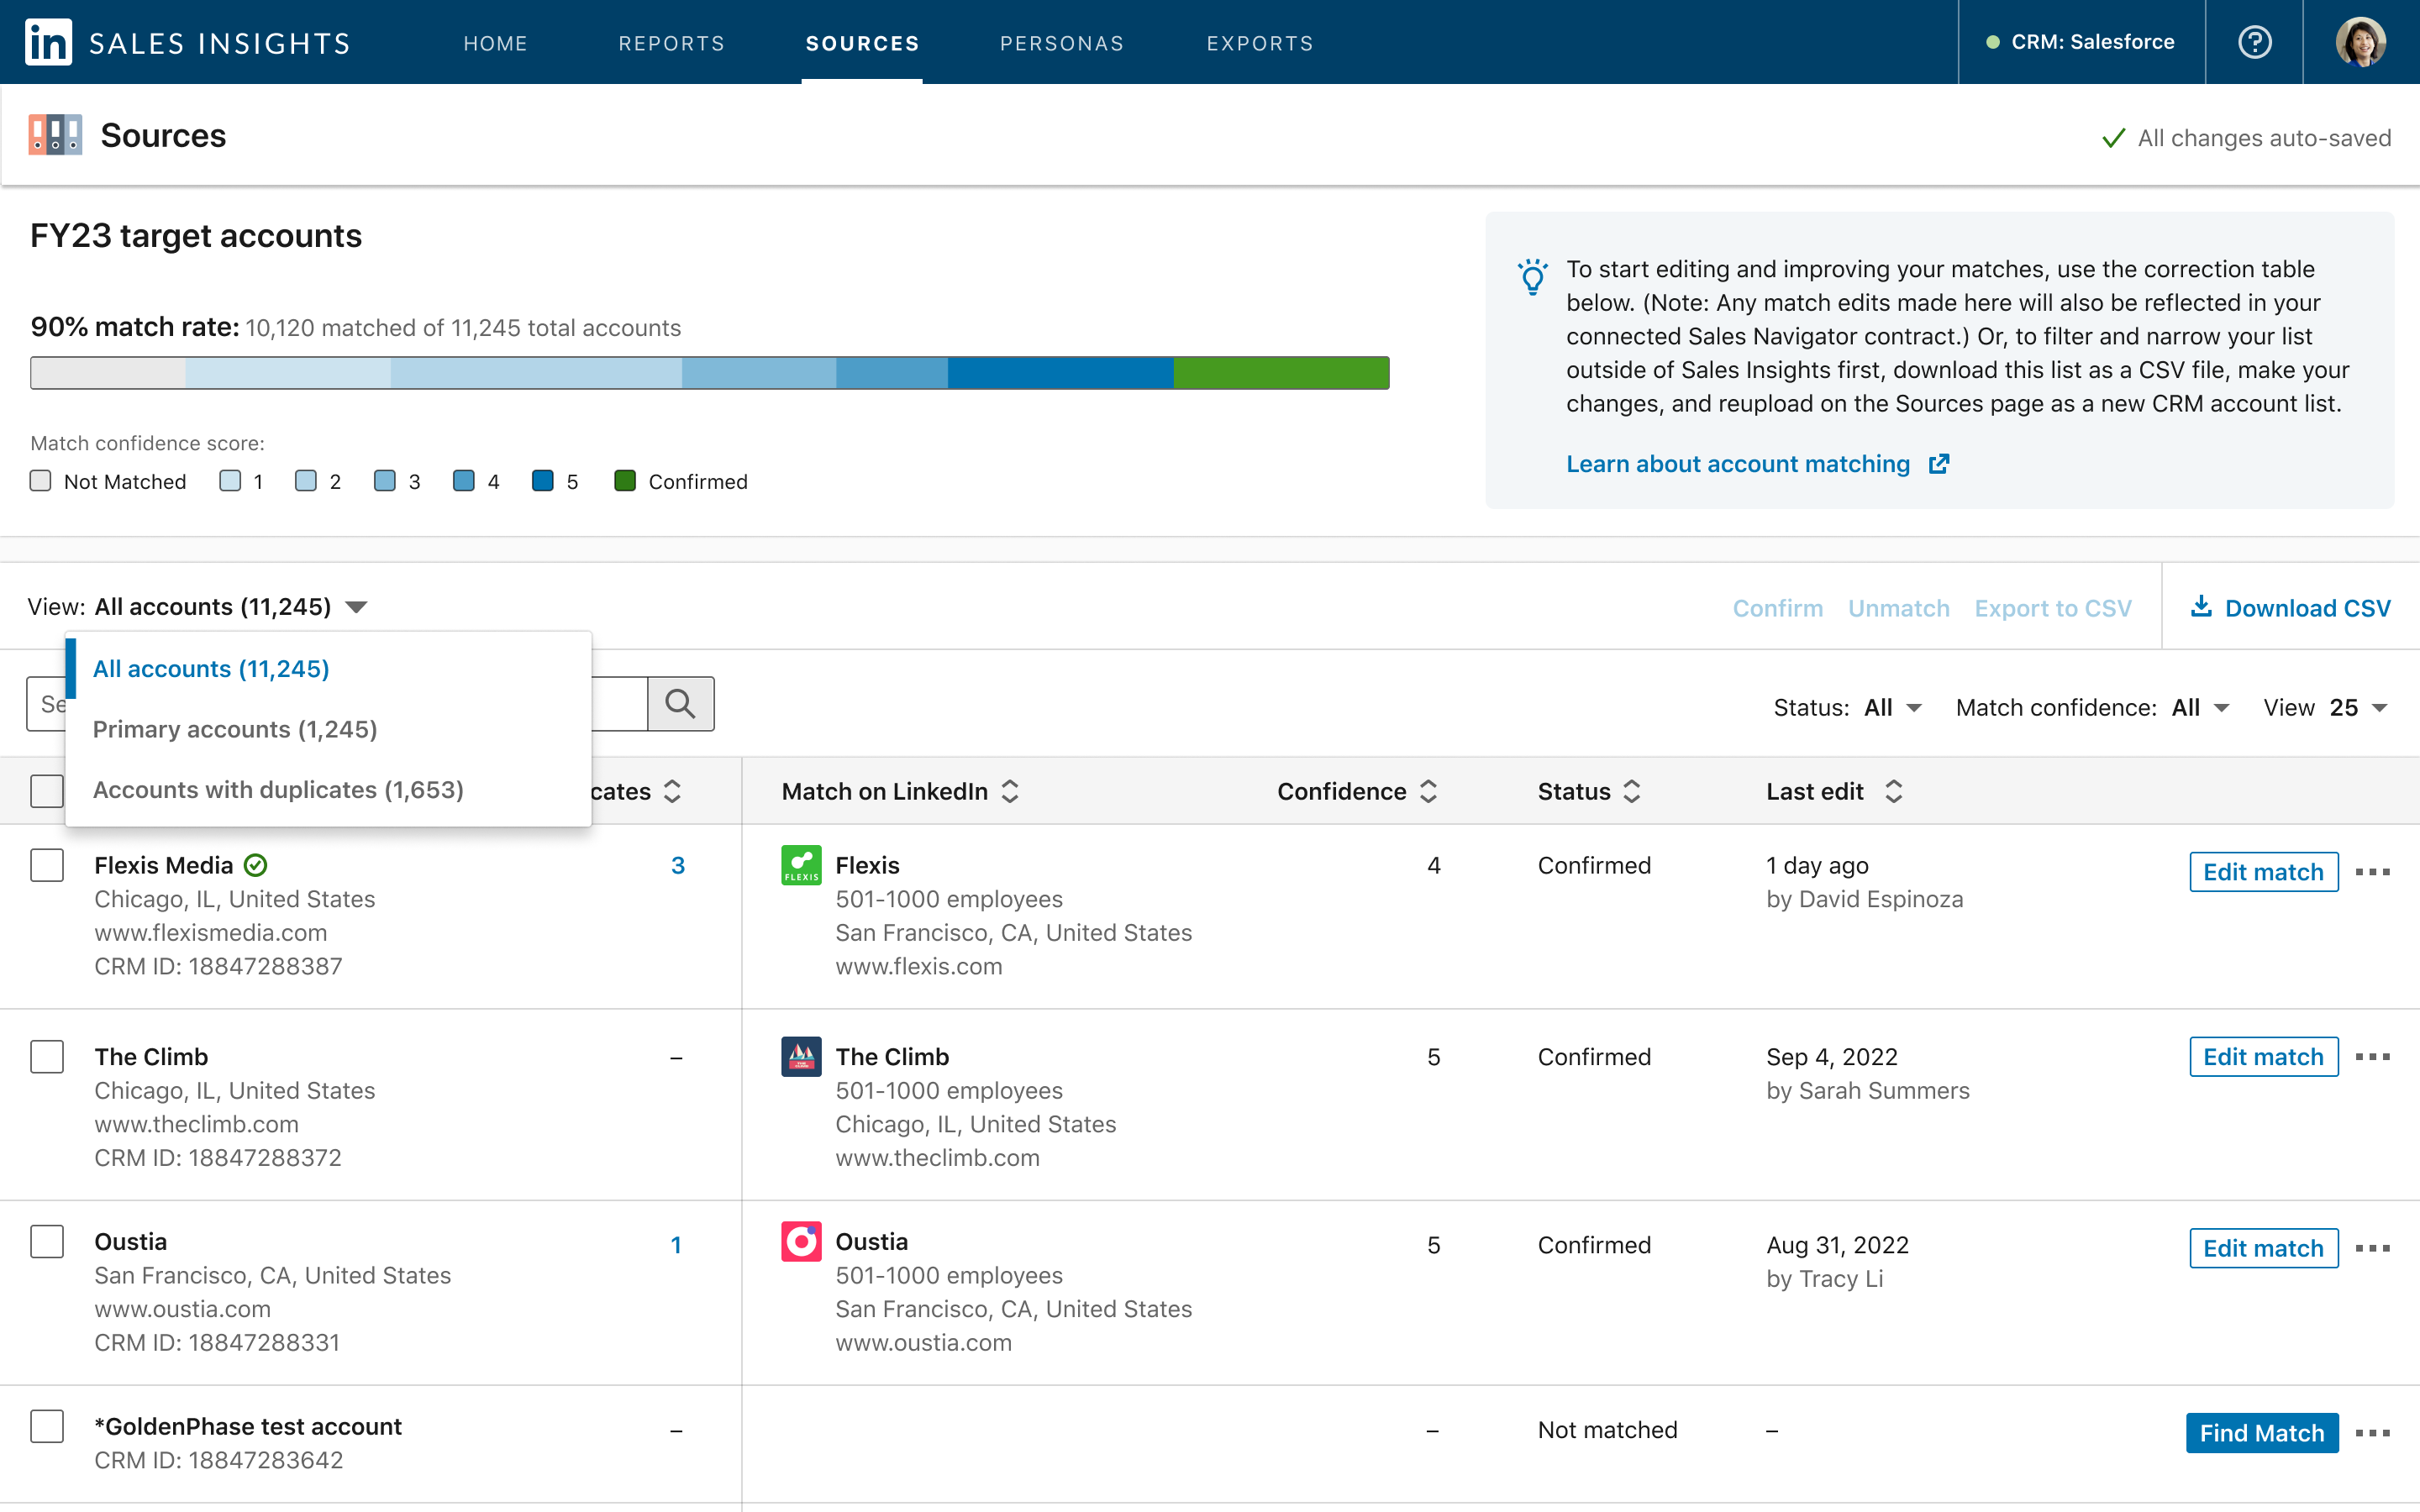Open more options for Flexis Media row
The image size is (2420, 1512).
tap(2372, 872)
